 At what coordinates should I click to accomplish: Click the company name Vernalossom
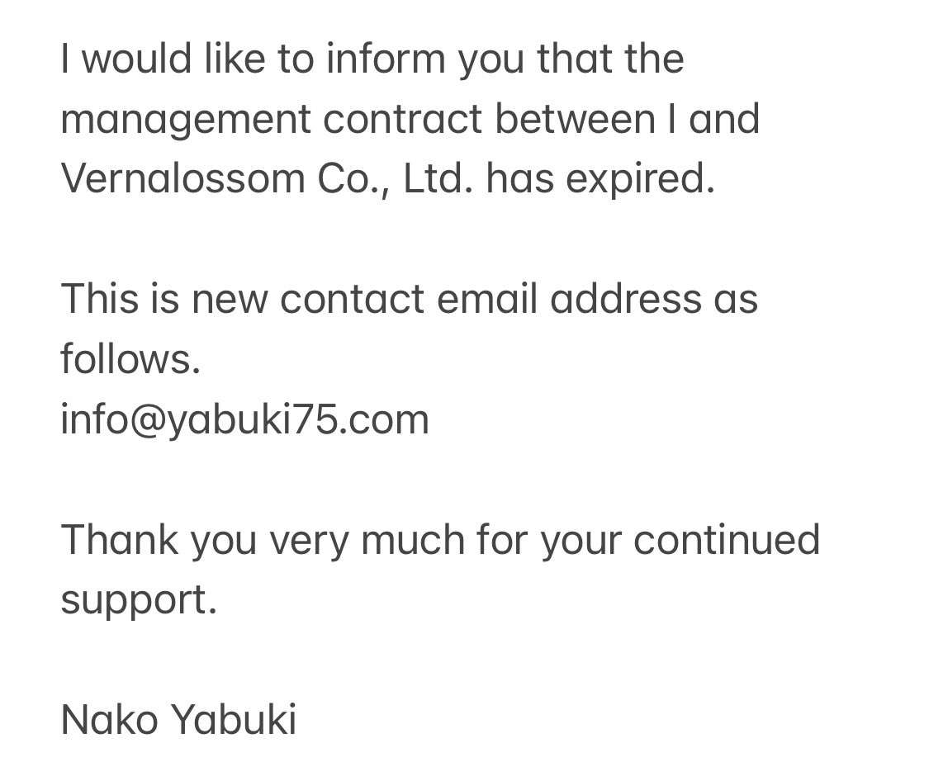click(182, 178)
